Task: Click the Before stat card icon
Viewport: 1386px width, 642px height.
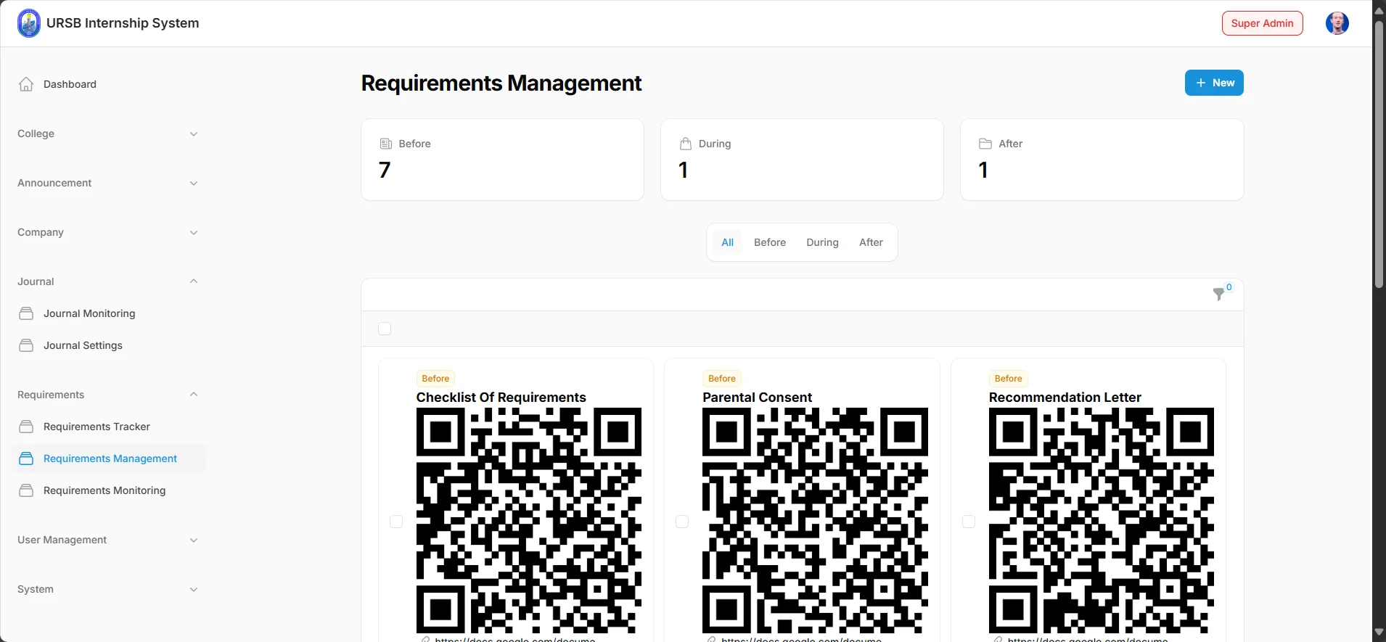Action: [386, 144]
